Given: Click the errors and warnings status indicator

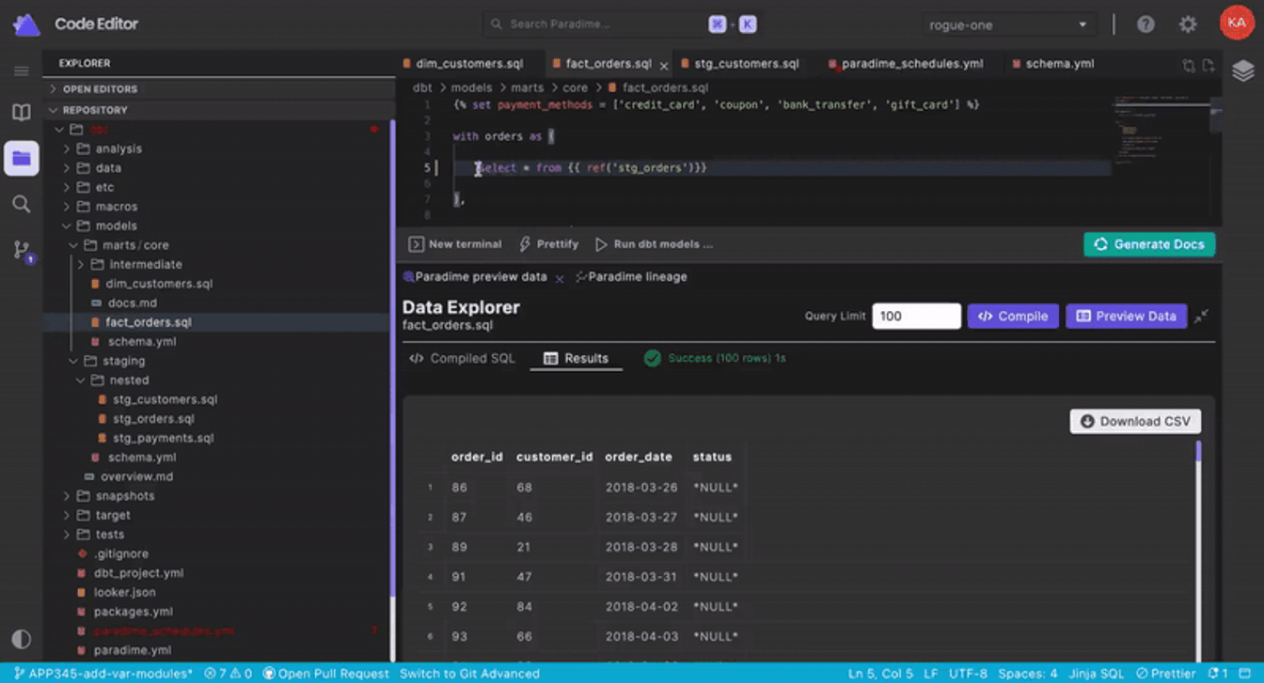Looking at the screenshot, I should click(x=229, y=674).
